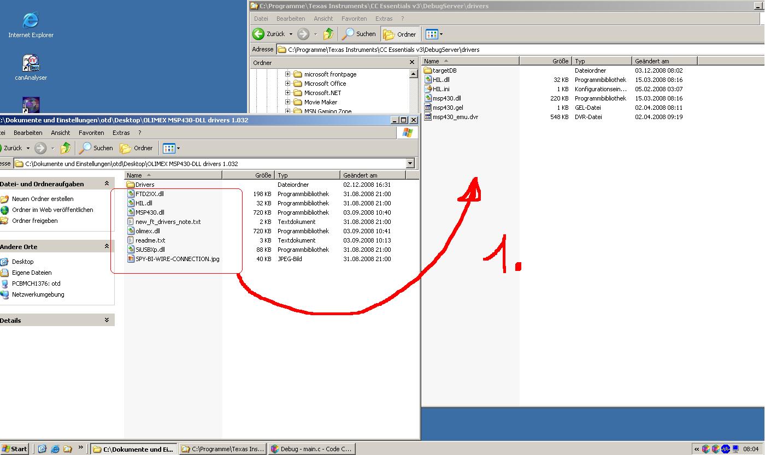765x455 pixels.
Task: Select FTD2XX.dll file
Action: pos(145,194)
